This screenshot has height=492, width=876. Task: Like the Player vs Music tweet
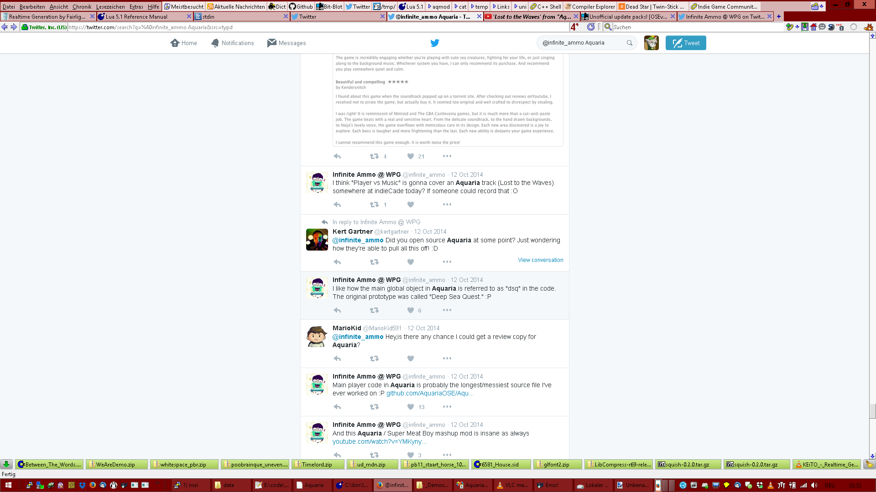pyautogui.click(x=411, y=205)
